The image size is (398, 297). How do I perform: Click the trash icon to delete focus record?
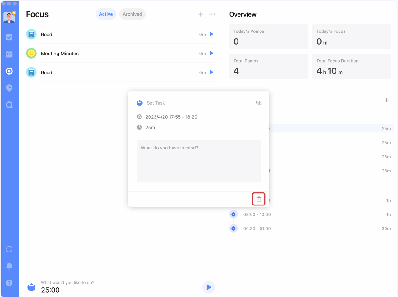(258, 199)
